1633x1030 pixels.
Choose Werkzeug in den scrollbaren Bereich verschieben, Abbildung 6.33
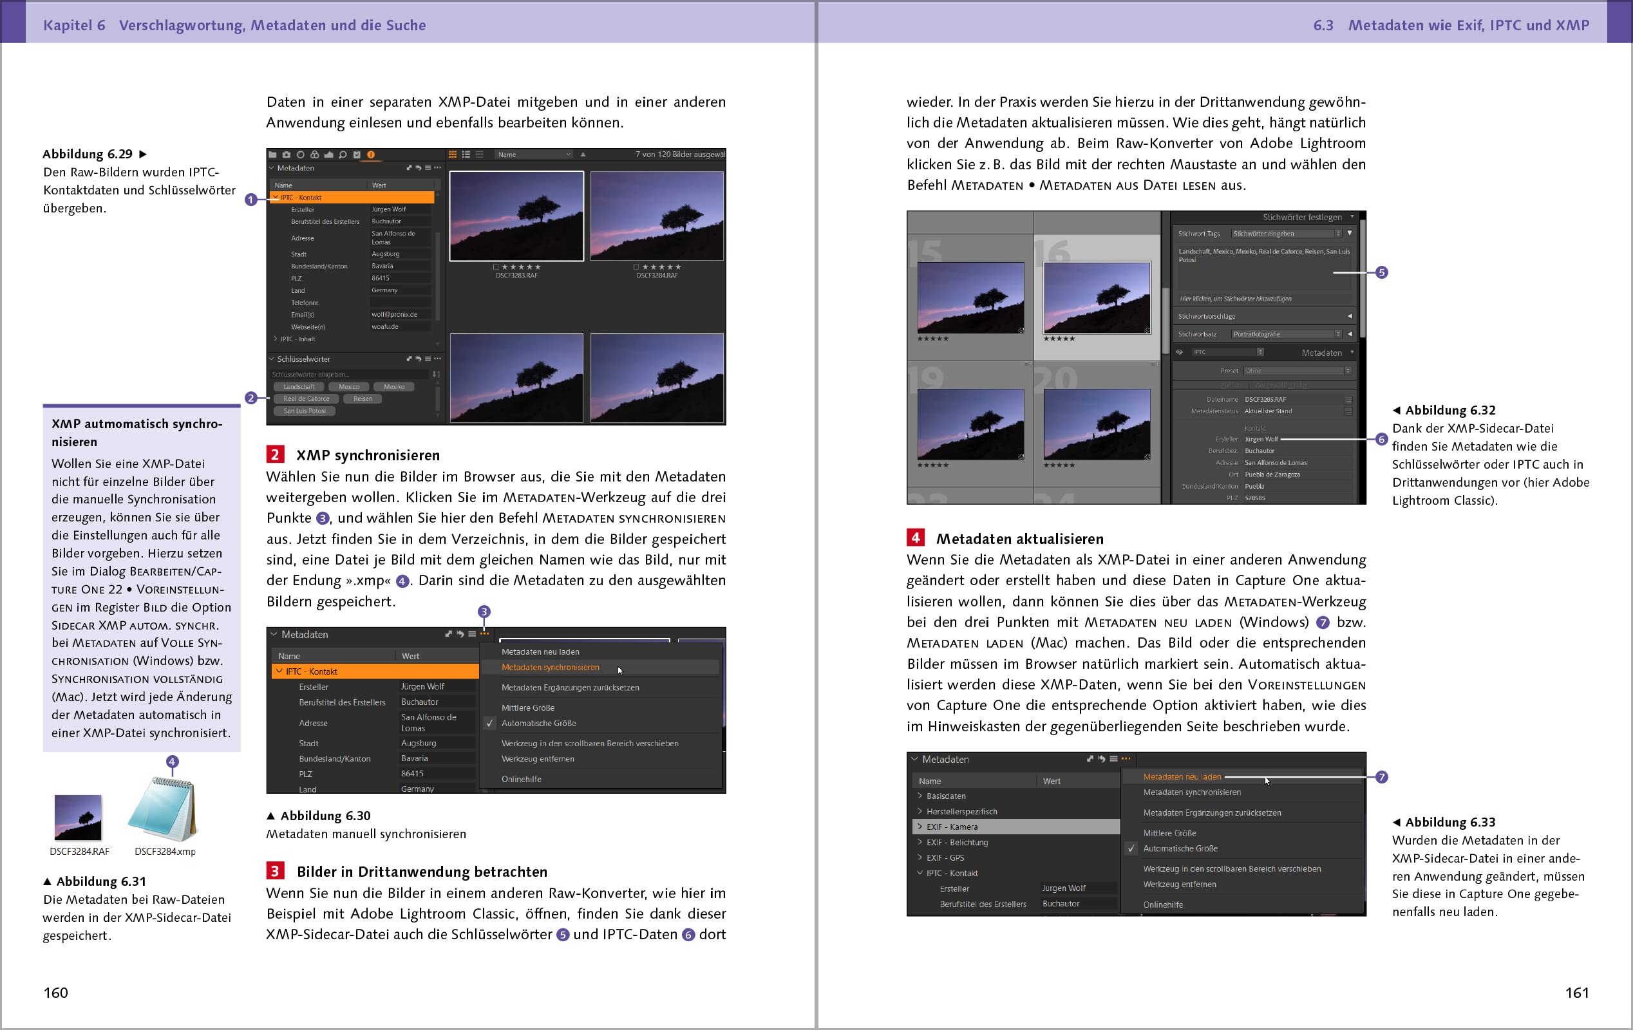[1232, 868]
